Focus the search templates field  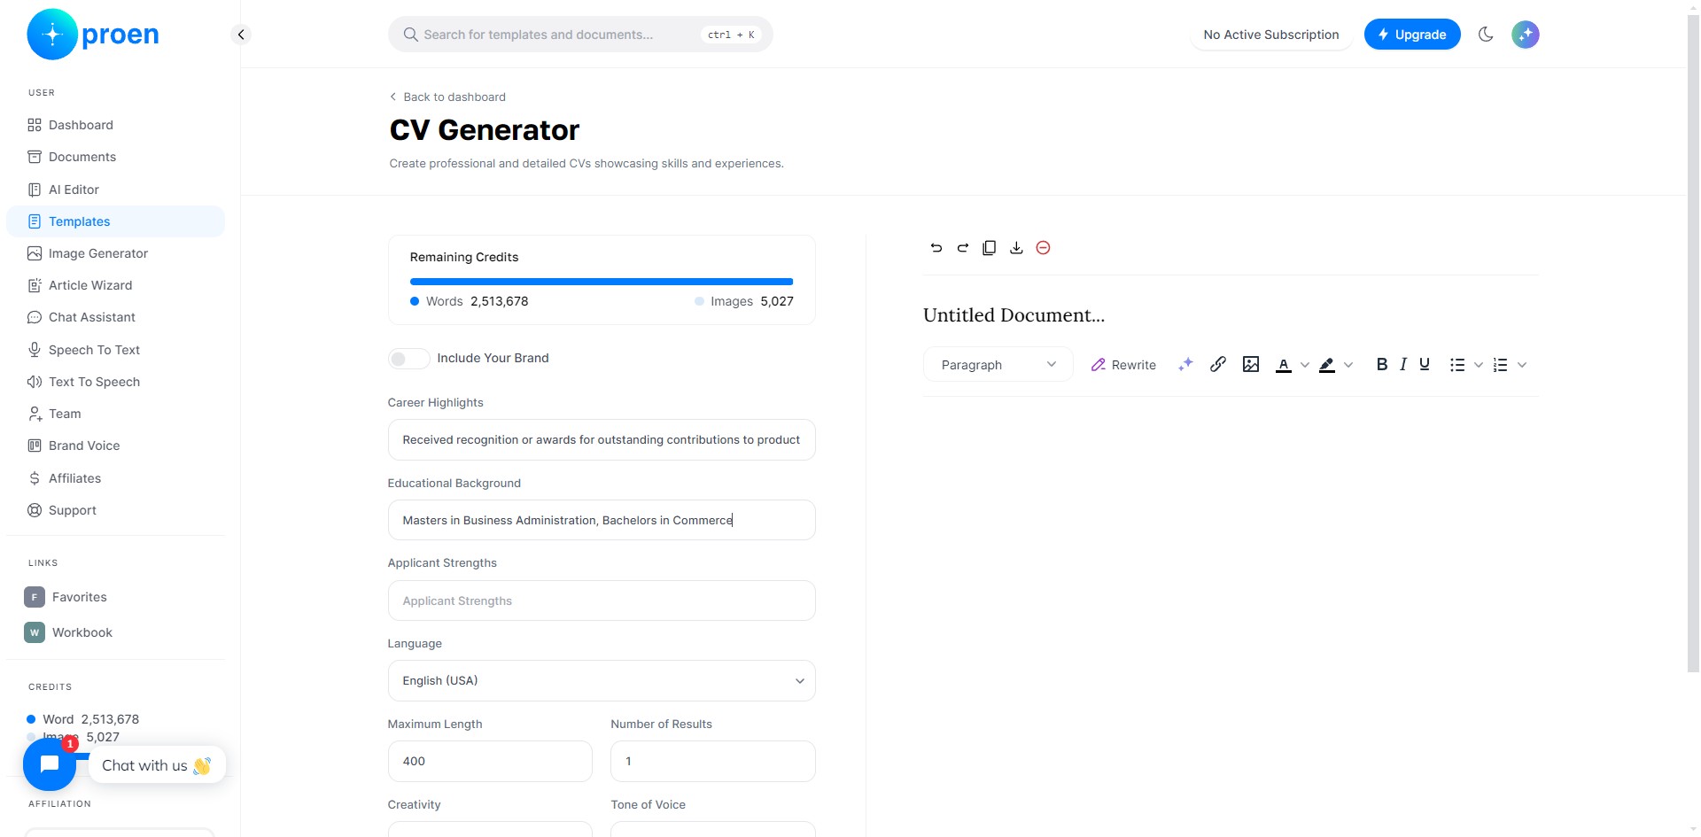point(580,35)
